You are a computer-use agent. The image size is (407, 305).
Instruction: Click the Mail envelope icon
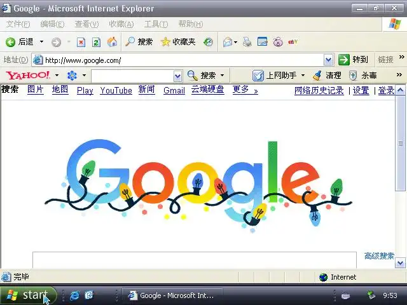point(228,42)
